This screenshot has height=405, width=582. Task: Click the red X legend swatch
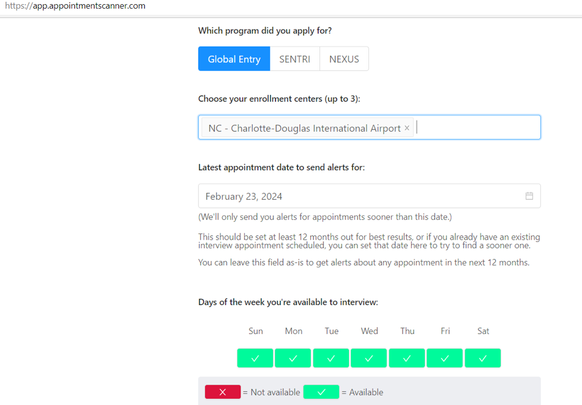pos(222,392)
